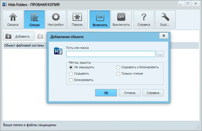The height and width of the screenshot is (131, 202).
Task: Click the Добавить add folder button
Action: point(19,36)
